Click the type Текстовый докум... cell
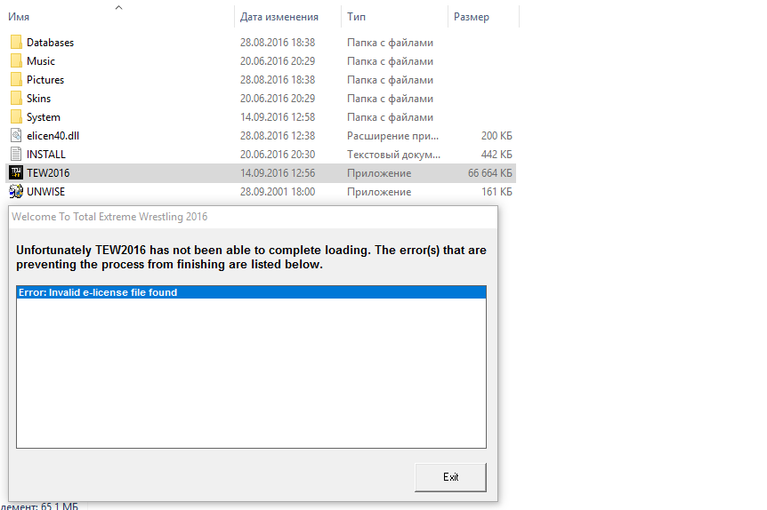The image size is (767, 510). (x=394, y=155)
